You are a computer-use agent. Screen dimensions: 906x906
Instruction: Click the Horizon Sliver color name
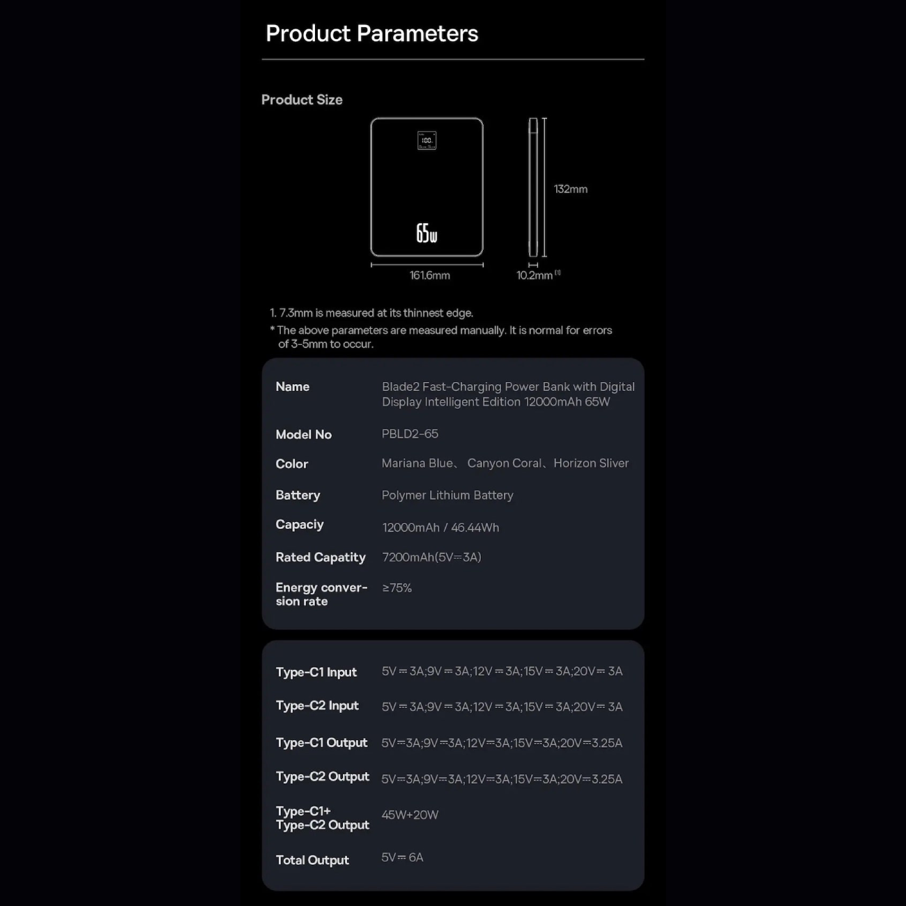(591, 463)
